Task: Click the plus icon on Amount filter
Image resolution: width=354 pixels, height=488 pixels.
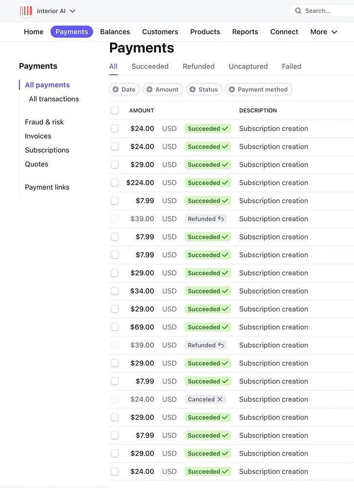Action: (x=149, y=89)
